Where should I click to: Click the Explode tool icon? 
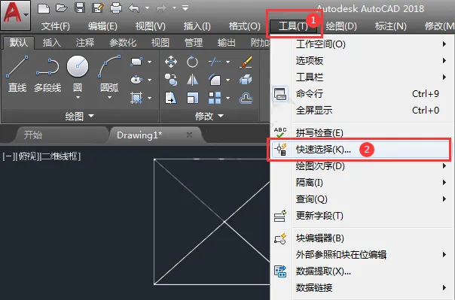point(246,80)
